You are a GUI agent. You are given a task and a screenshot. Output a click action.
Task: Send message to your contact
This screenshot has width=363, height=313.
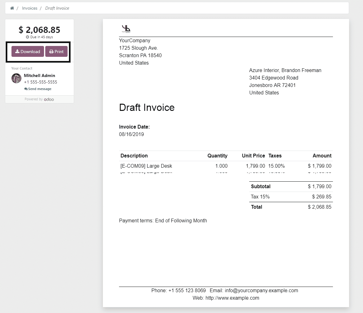(38, 89)
